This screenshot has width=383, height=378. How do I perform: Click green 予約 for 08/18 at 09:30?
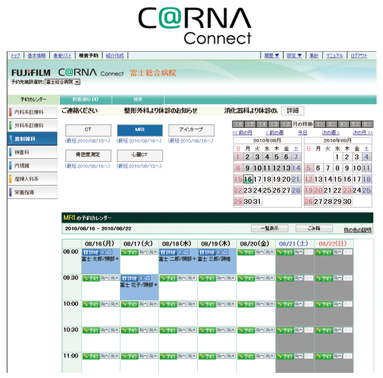168,278
